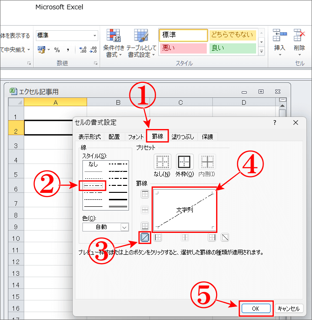The width and height of the screenshot is (312, 320).
Task: Select the thin solid line style
Action: [93, 206]
